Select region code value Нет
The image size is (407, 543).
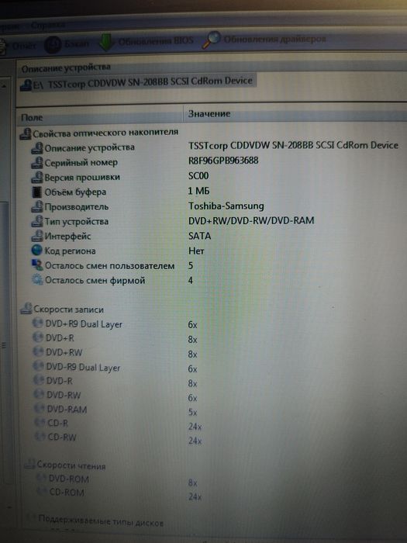pos(196,251)
